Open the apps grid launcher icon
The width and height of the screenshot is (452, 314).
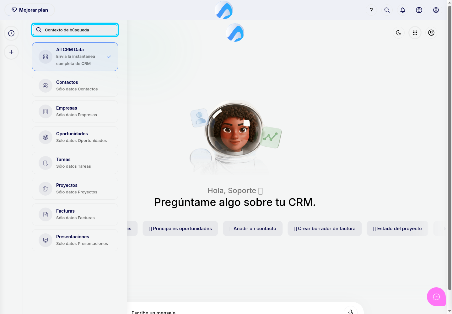(x=415, y=33)
